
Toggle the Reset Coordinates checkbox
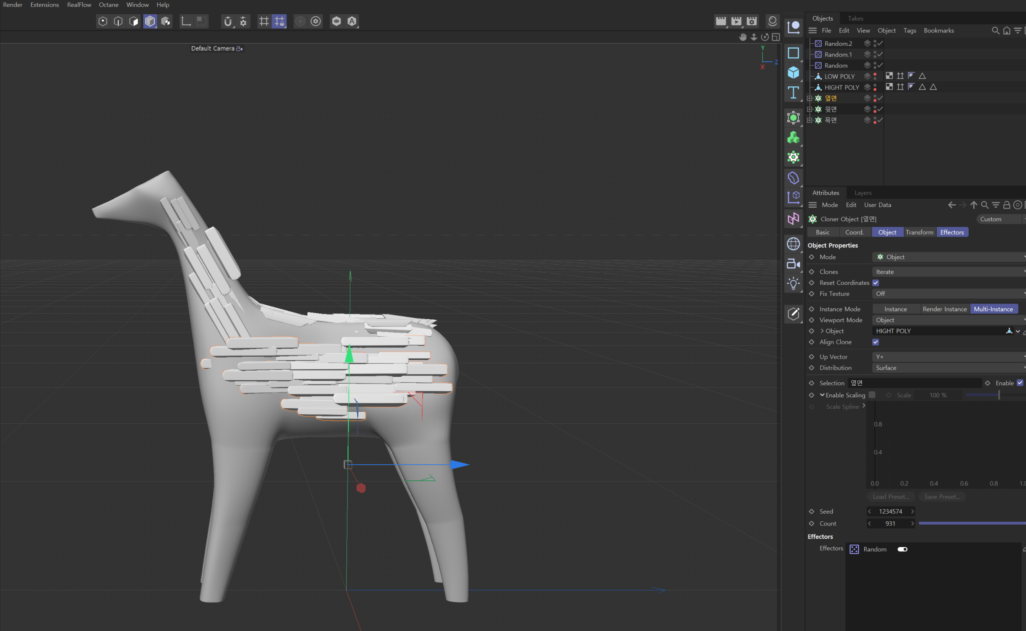tap(876, 283)
